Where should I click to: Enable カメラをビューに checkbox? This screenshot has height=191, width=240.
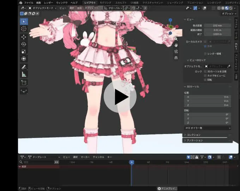[205, 76]
